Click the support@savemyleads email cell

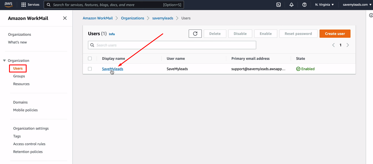click(258, 69)
